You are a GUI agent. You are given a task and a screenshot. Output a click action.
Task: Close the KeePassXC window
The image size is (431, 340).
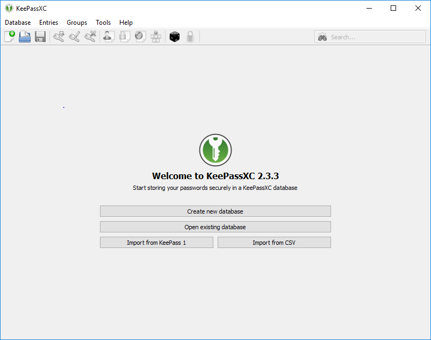click(x=418, y=8)
